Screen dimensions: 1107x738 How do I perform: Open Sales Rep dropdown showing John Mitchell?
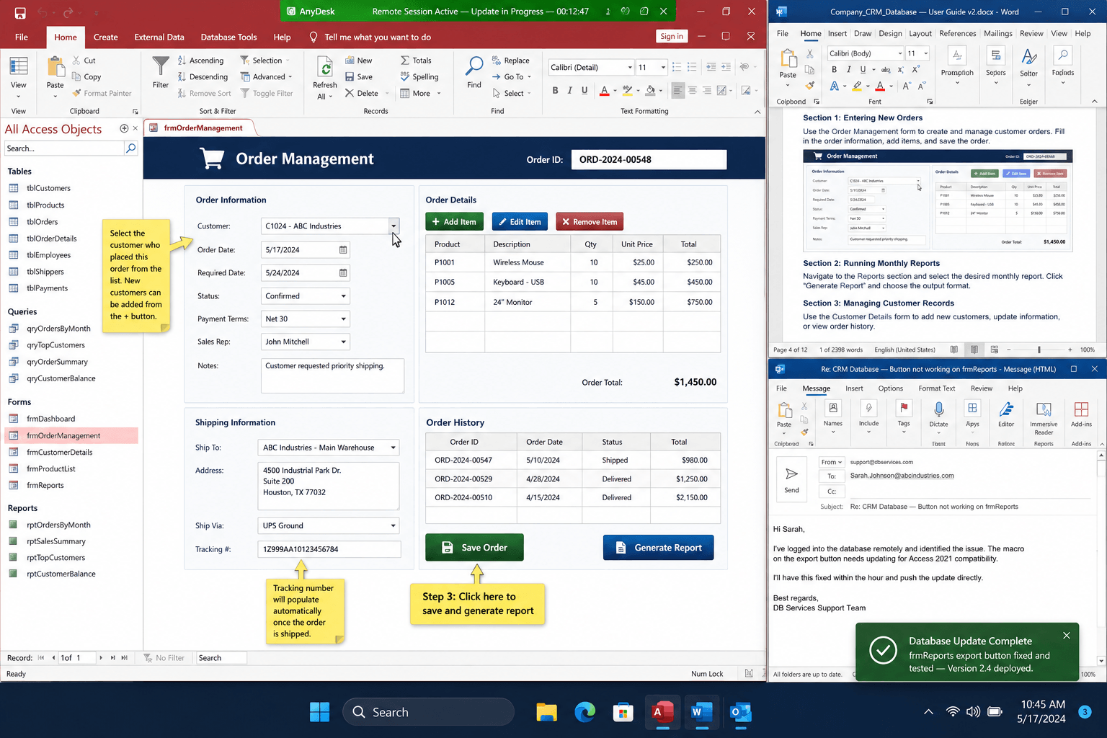(343, 342)
